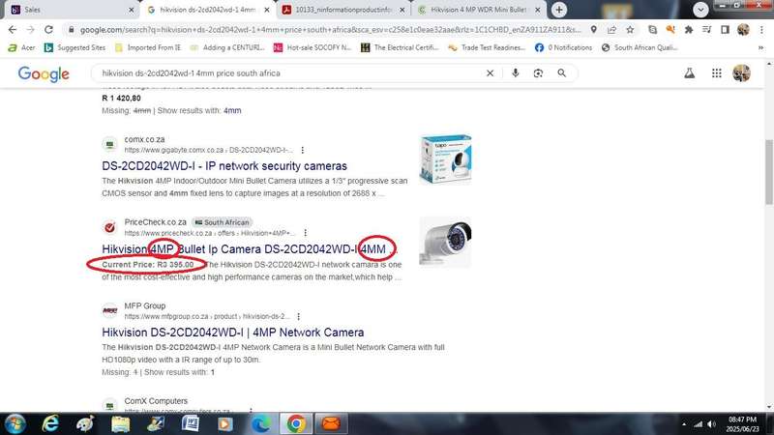
Task: Open Microsoft Edge from the taskbar
Action: point(261,423)
